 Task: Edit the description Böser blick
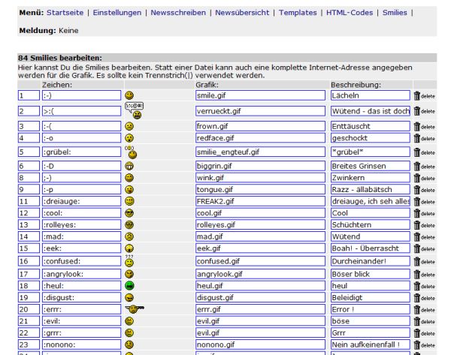click(371, 274)
